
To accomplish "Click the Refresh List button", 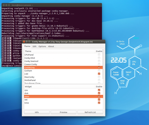I will coord(90,112).
